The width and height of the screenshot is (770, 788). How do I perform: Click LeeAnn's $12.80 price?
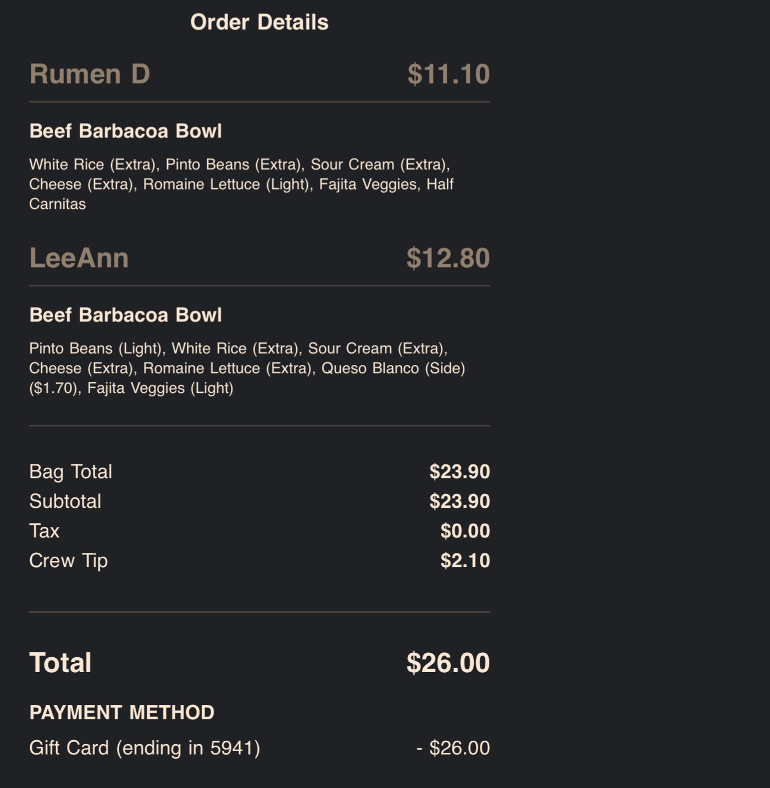click(447, 258)
